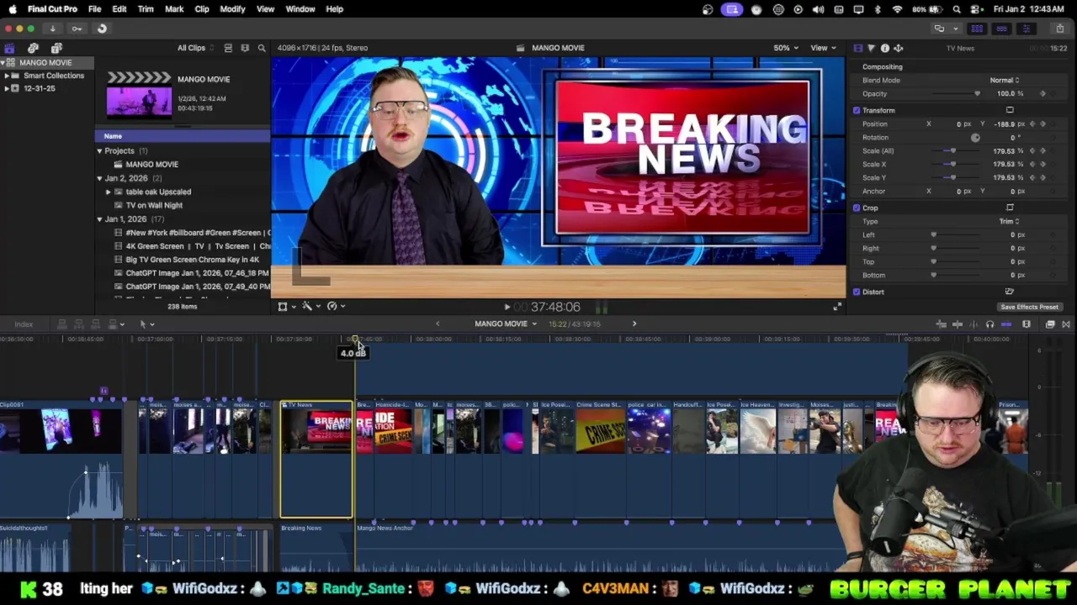Viewport: 1077px width, 605px height.
Task: Enter full screen viewer mode
Action: (x=837, y=307)
